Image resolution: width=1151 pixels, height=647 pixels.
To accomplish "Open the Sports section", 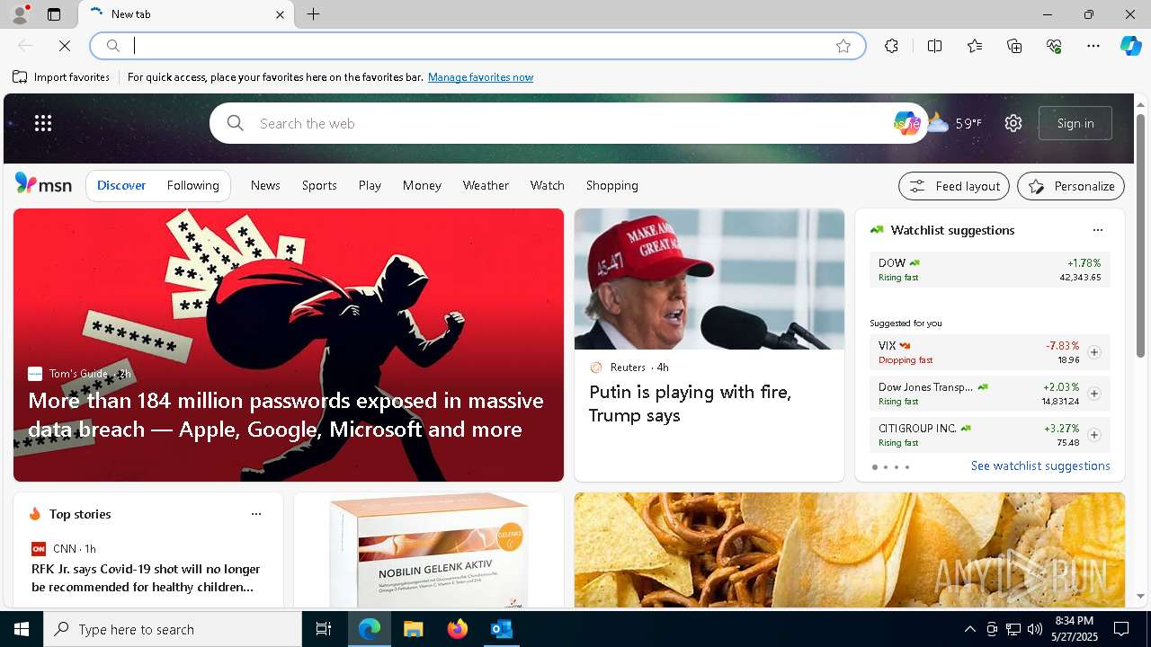I will coord(319,185).
